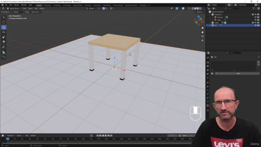The width and height of the screenshot is (261, 147).
Task: Open the Object Data green triangle tab
Action: click(x=208, y=102)
